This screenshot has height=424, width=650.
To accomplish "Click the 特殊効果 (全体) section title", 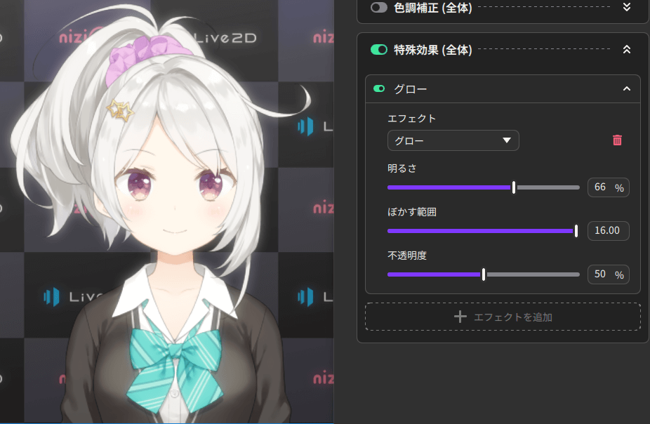I will point(433,50).
